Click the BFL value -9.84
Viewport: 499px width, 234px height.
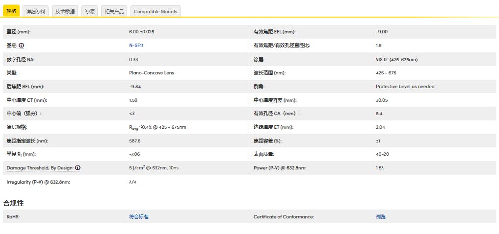pyautogui.click(x=135, y=86)
